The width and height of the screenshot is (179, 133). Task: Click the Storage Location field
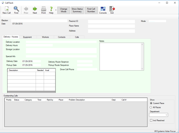tap(61, 51)
